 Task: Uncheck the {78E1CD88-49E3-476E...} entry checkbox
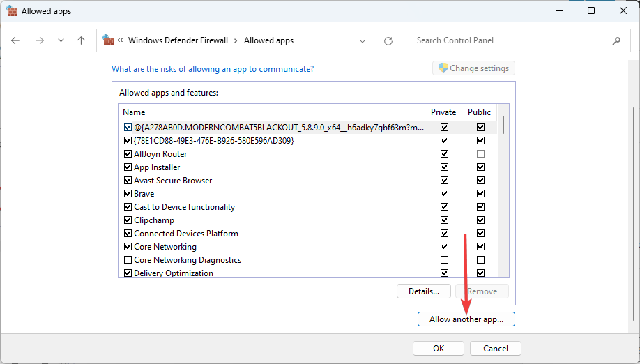[x=128, y=141]
